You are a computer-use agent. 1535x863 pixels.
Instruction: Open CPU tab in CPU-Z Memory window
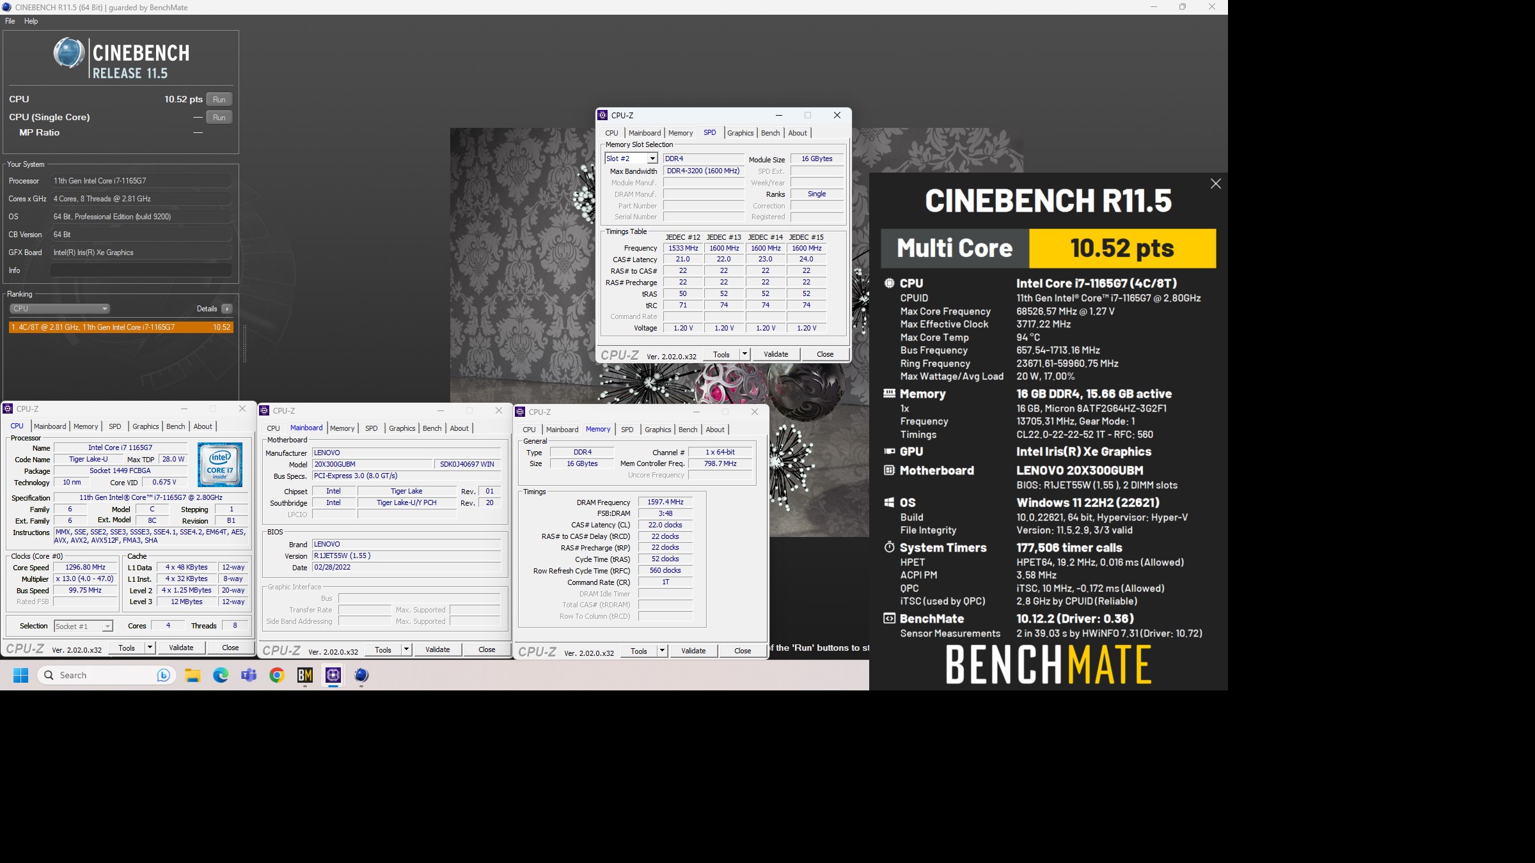(529, 430)
